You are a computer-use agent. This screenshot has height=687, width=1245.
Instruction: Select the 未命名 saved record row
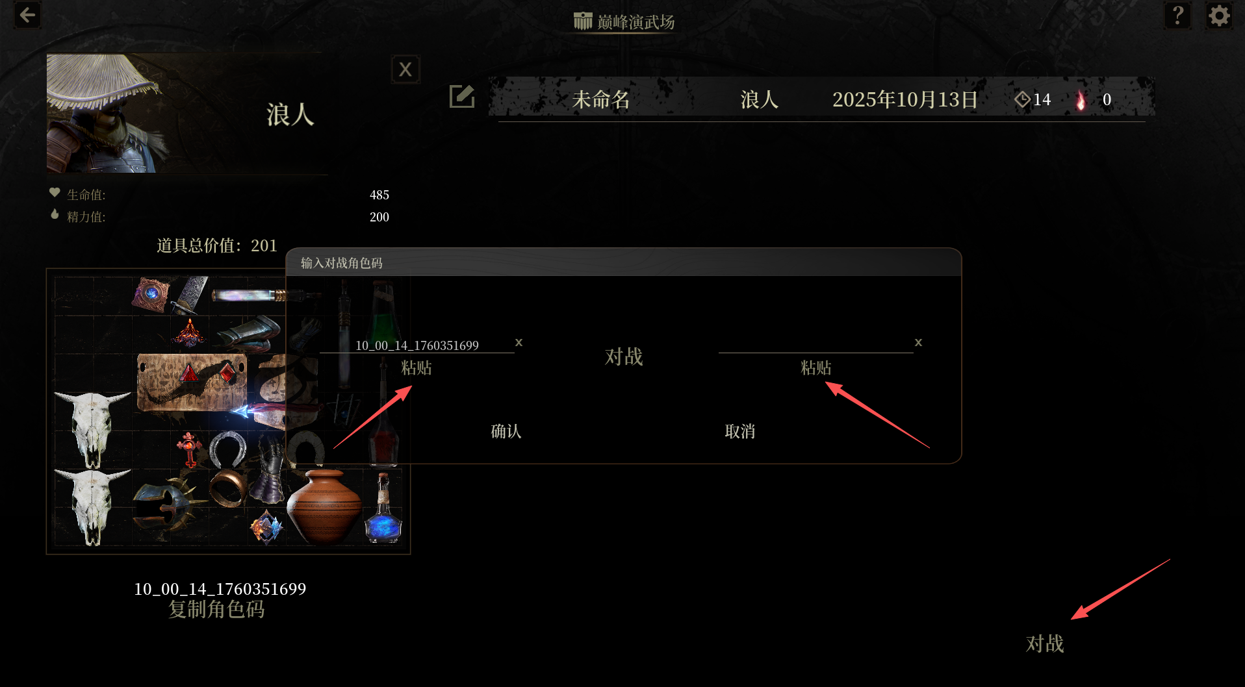point(821,99)
